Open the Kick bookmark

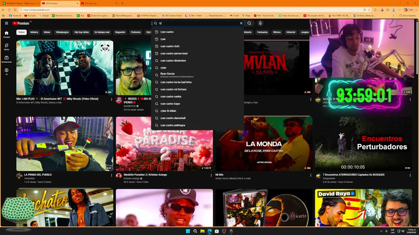81,16
